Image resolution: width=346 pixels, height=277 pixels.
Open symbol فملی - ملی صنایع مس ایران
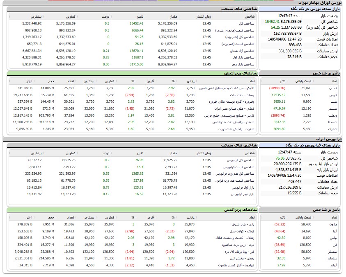pyautogui.click(x=234, y=109)
